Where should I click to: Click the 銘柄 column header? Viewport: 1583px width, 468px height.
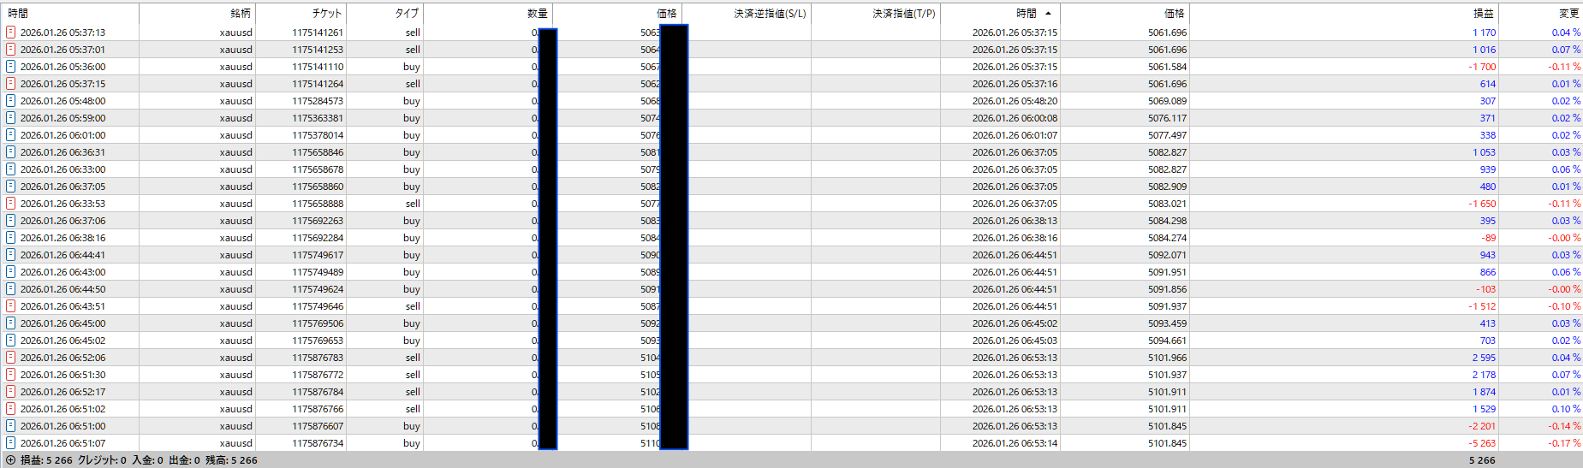coord(241,13)
